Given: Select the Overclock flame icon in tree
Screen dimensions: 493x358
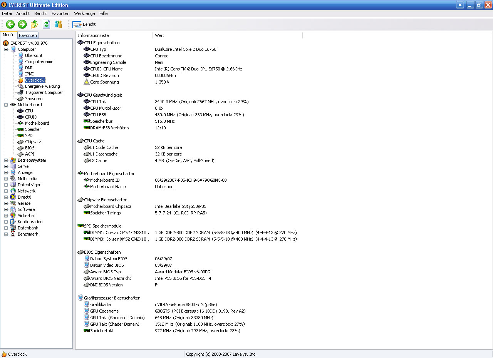Looking at the screenshot, I should 21,80.
